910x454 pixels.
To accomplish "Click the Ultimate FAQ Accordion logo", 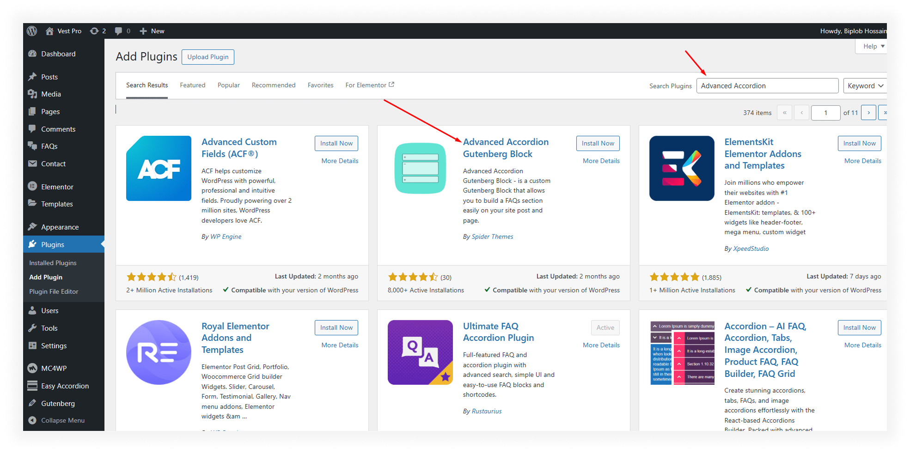I will 420,352.
